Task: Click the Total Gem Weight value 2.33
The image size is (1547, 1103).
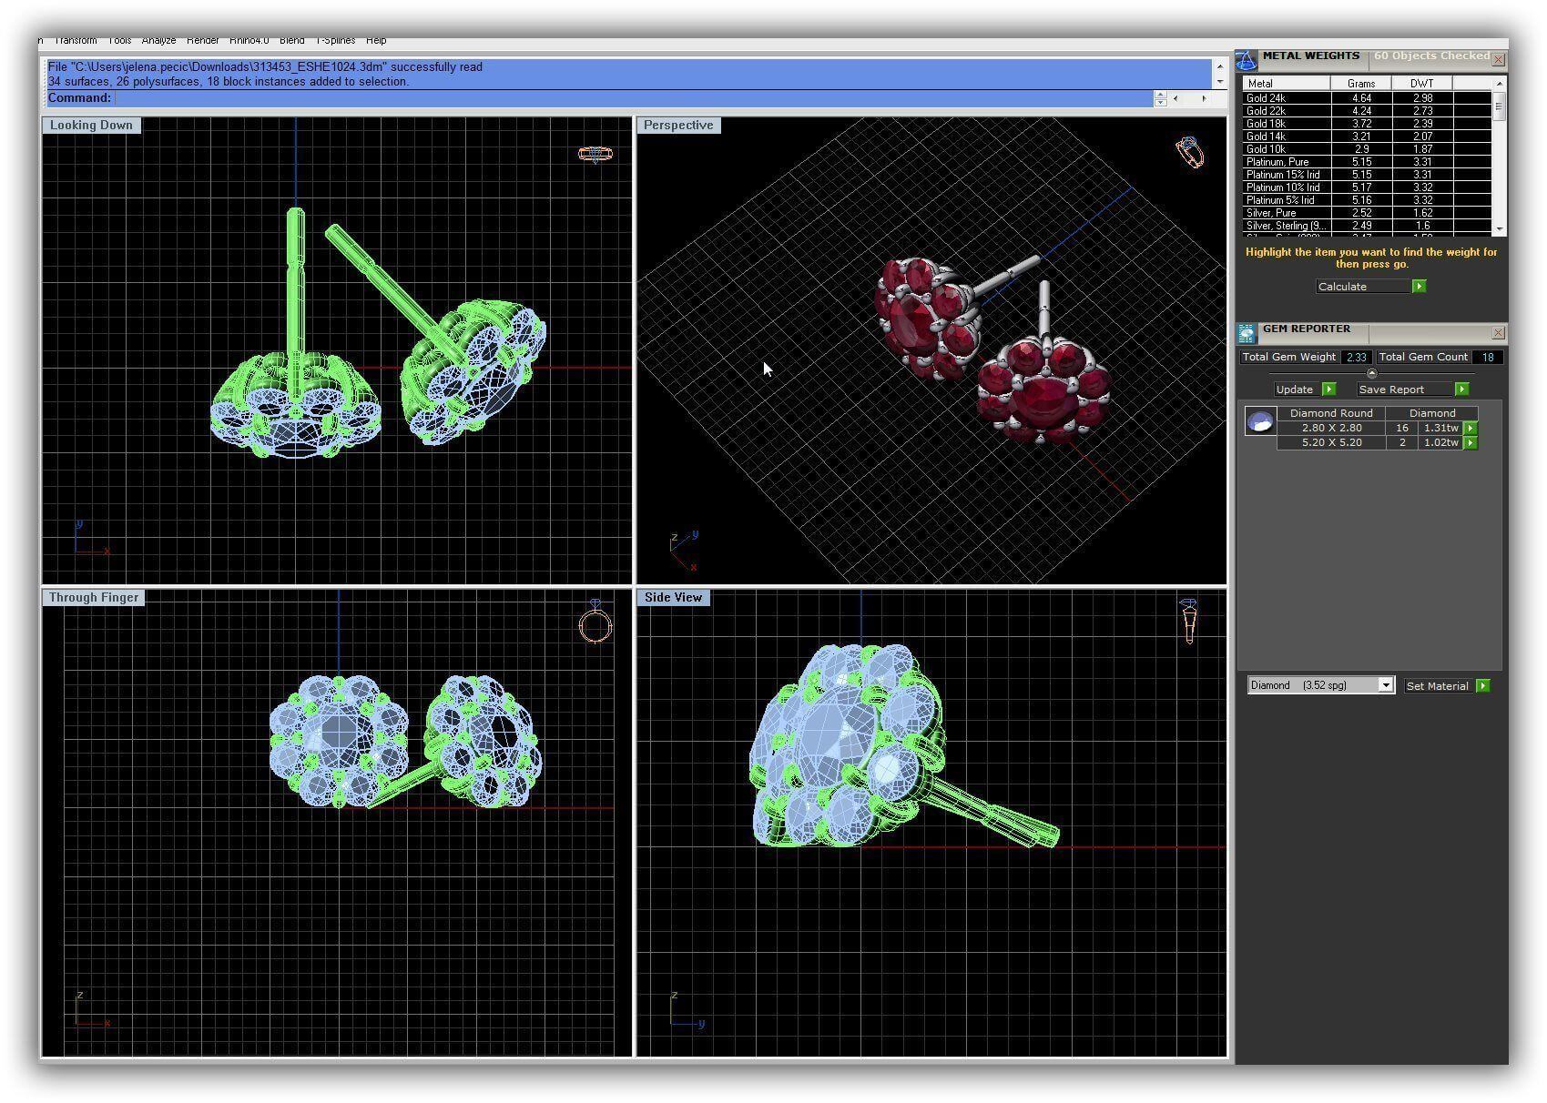Action: (1356, 357)
